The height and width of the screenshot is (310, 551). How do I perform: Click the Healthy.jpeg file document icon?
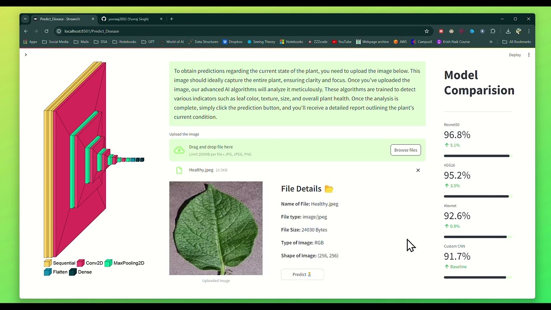tap(179, 170)
